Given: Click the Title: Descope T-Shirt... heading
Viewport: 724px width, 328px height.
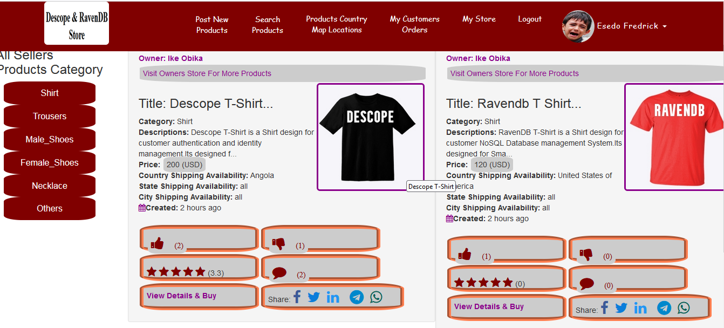Looking at the screenshot, I should click(x=206, y=104).
